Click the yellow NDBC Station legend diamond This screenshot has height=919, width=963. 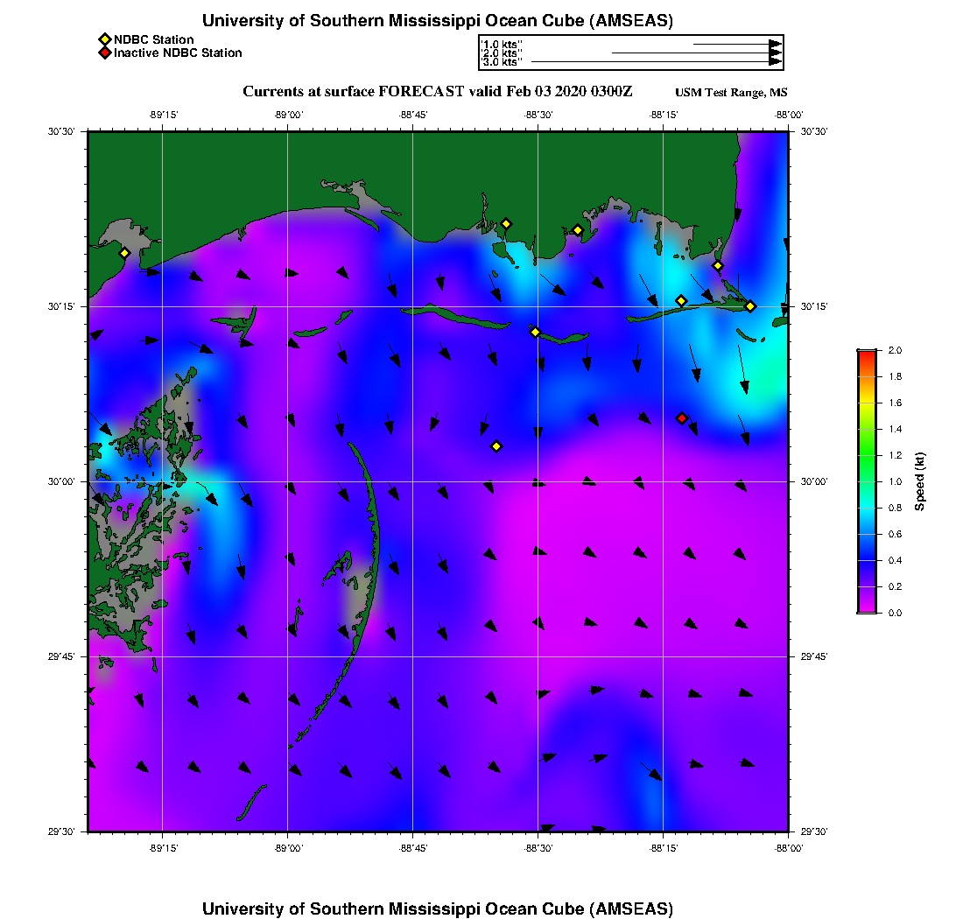pyautogui.click(x=104, y=39)
